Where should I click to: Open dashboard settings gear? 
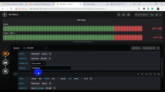click(128, 15)
